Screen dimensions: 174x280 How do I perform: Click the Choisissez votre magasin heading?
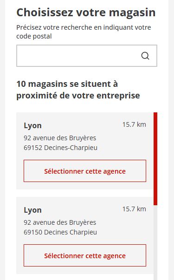click(86, 13)
